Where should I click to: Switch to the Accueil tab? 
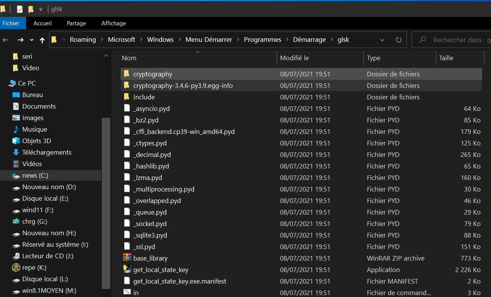click(43, 23)
